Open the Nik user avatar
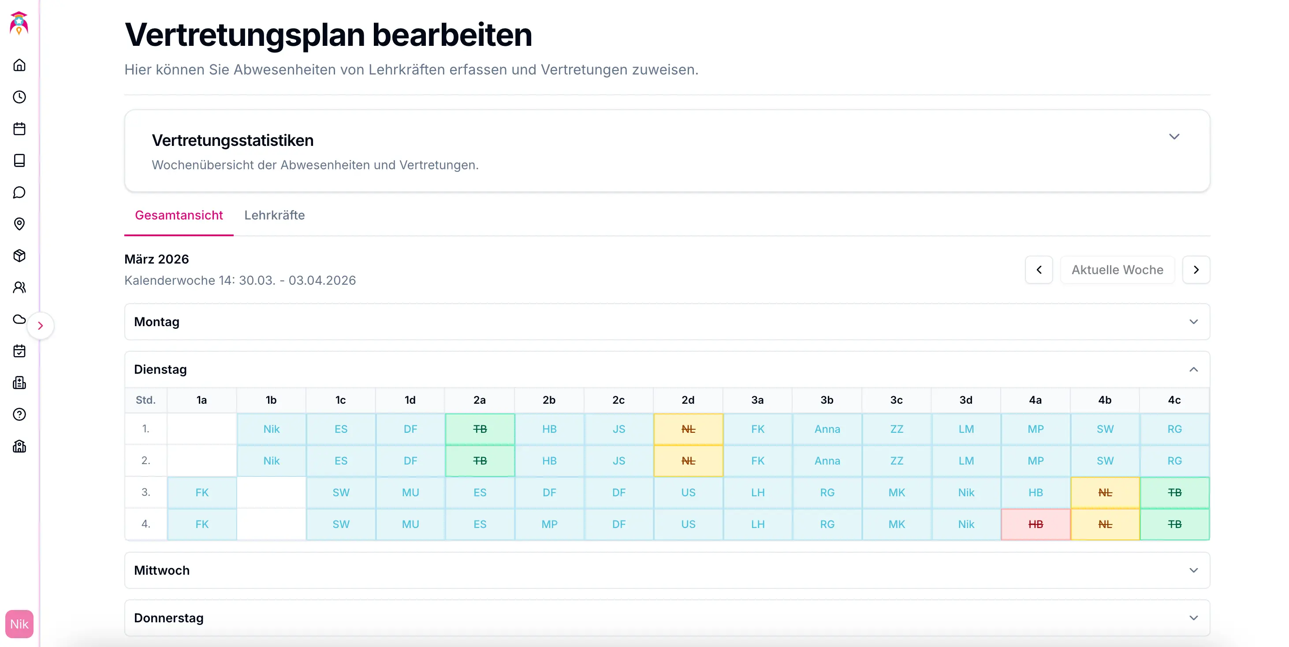 (x=19, y=624)
